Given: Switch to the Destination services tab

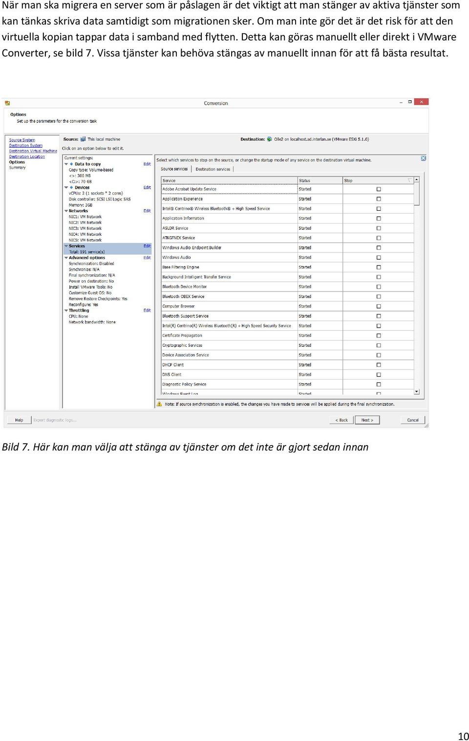Looking at the screenshot, I should [213, 169].
